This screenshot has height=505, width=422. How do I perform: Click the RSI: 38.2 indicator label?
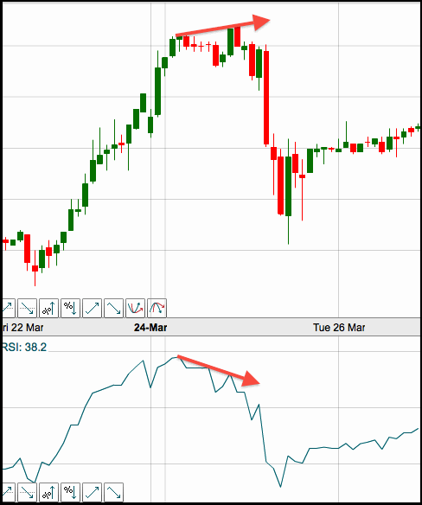24,348
